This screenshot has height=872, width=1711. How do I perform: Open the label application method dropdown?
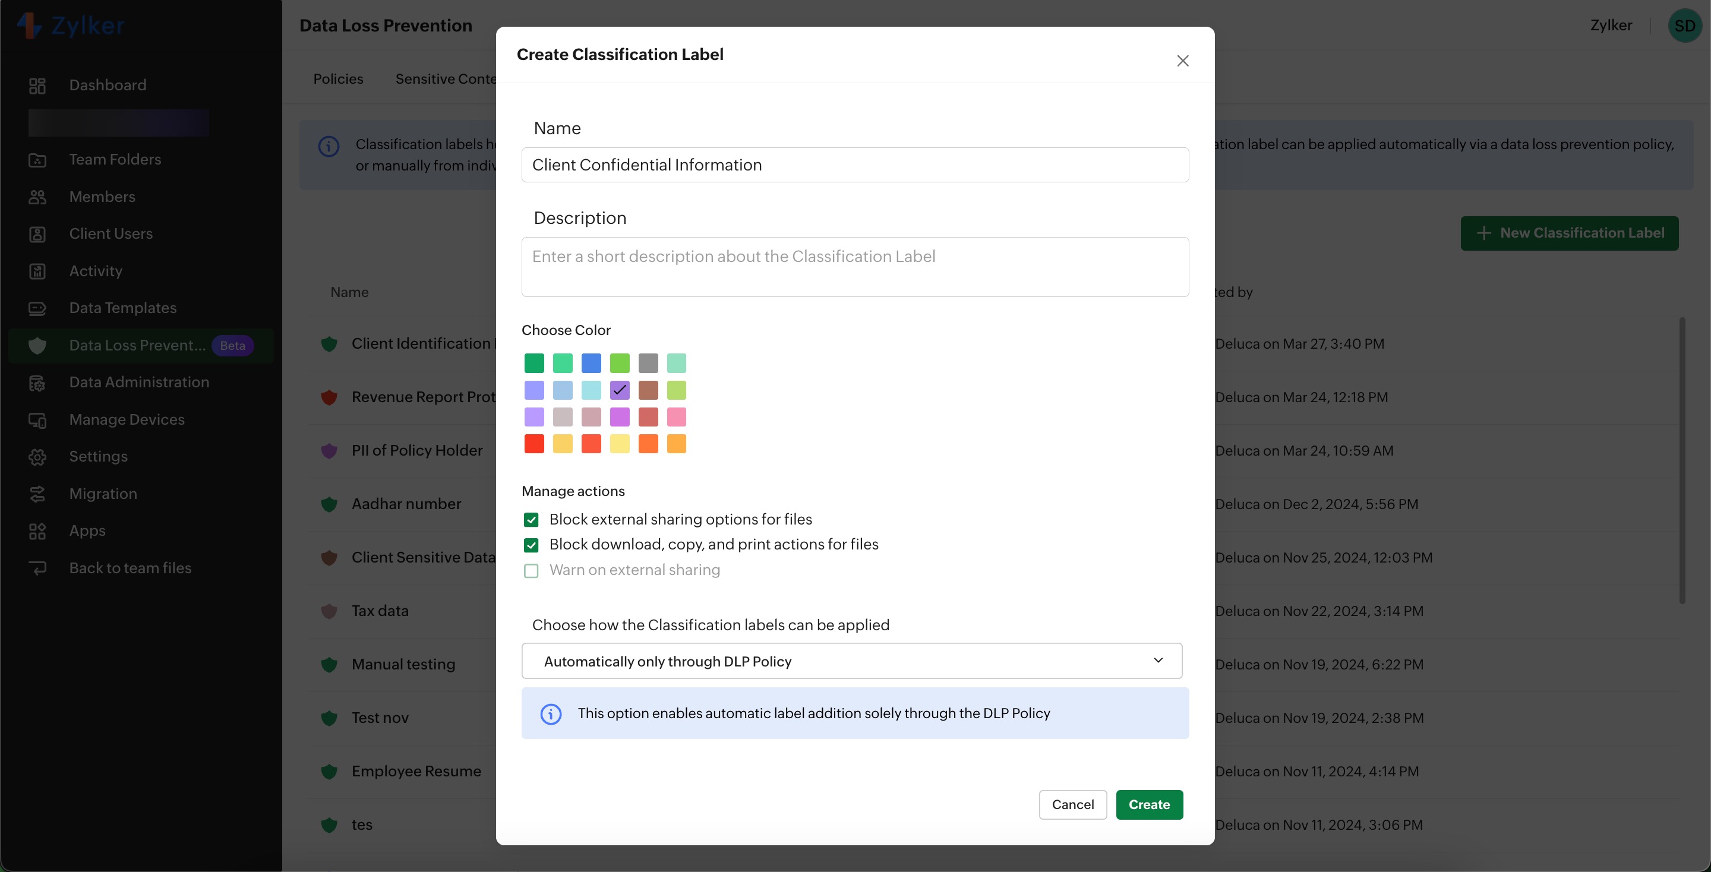click(x=851, y=662)
